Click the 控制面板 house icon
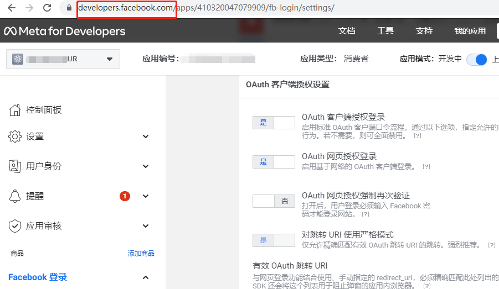 point(15,109)
